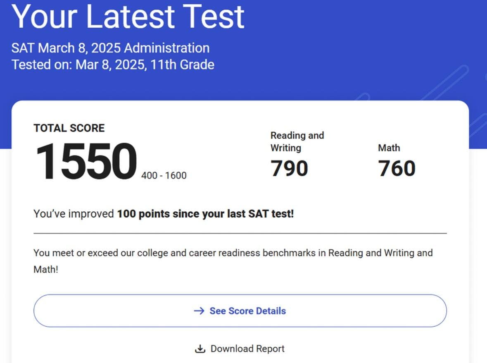Click the SAT March 8, 2025 Administration line
This screenshot has width=487, height=363.
(110, 48)
